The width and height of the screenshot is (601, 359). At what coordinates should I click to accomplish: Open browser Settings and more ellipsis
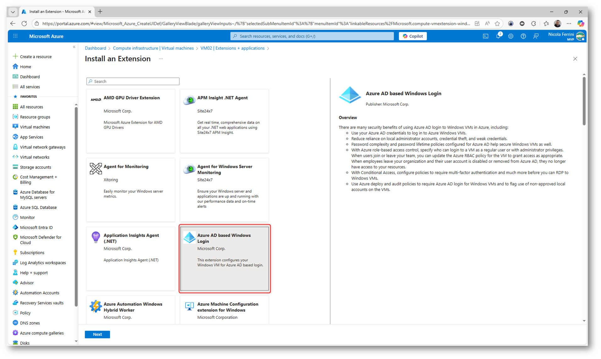pos(569,24)
